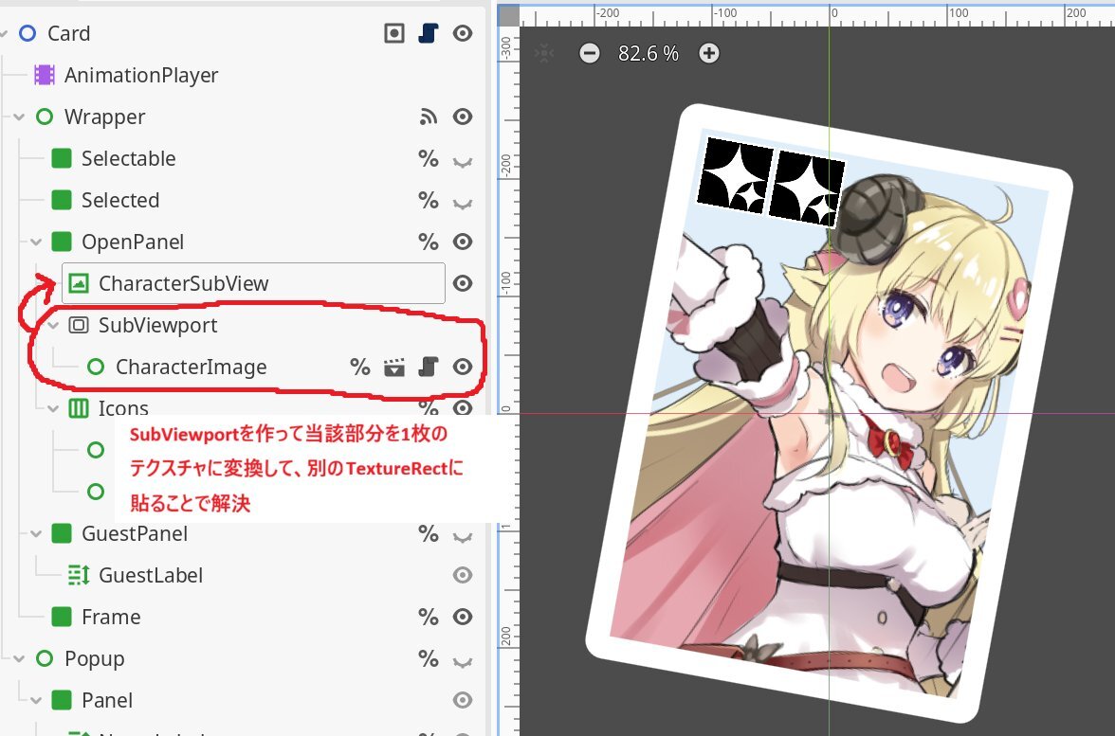
Task: Toggle visibility of the Panel node
Action: (463, 701)
